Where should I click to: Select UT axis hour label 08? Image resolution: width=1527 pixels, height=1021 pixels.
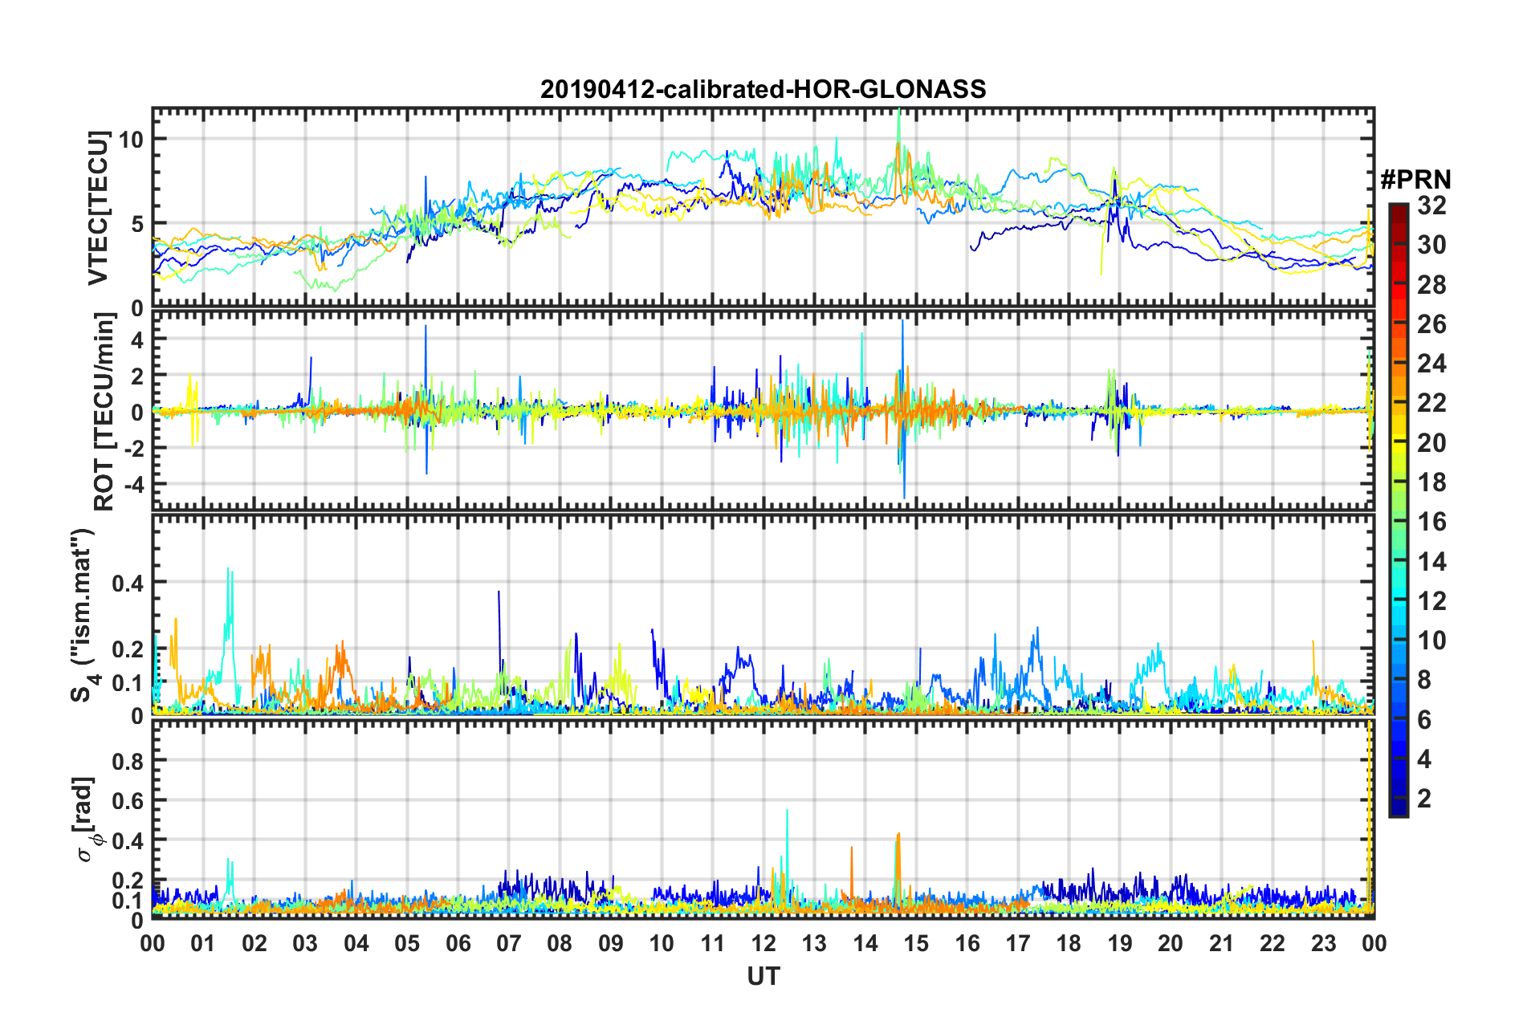click(560, 943)
